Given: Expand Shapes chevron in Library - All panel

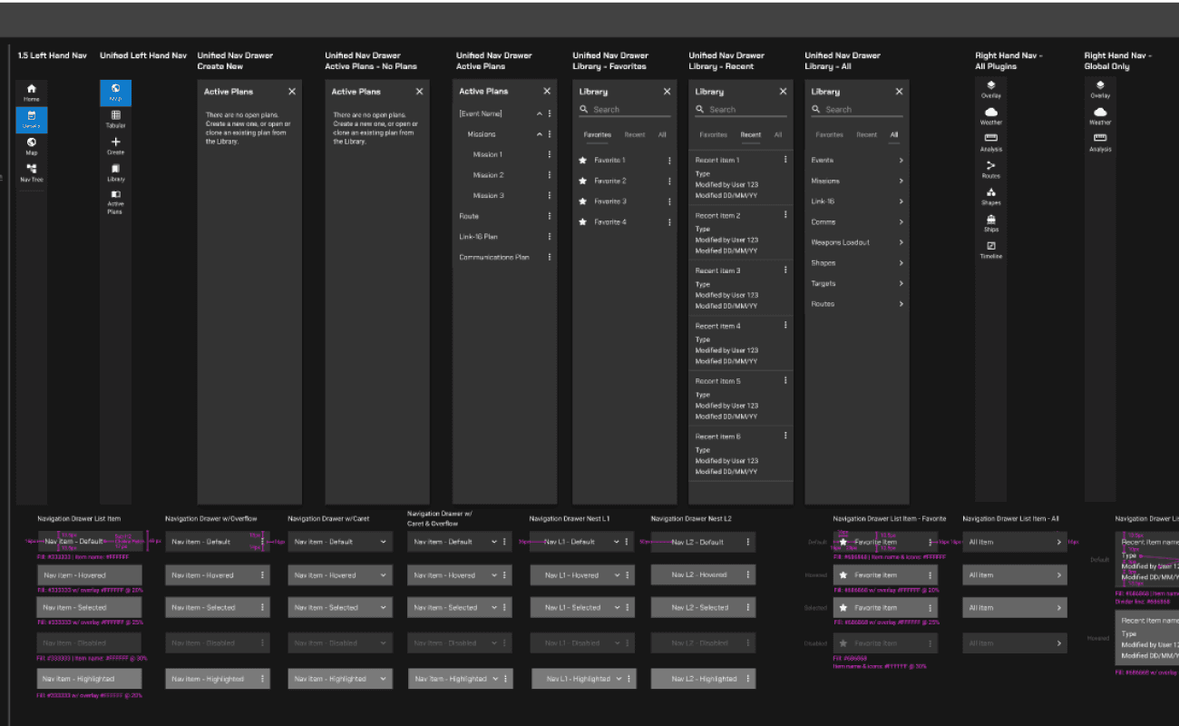Looking at the screenshot, I should coord(901,263).
